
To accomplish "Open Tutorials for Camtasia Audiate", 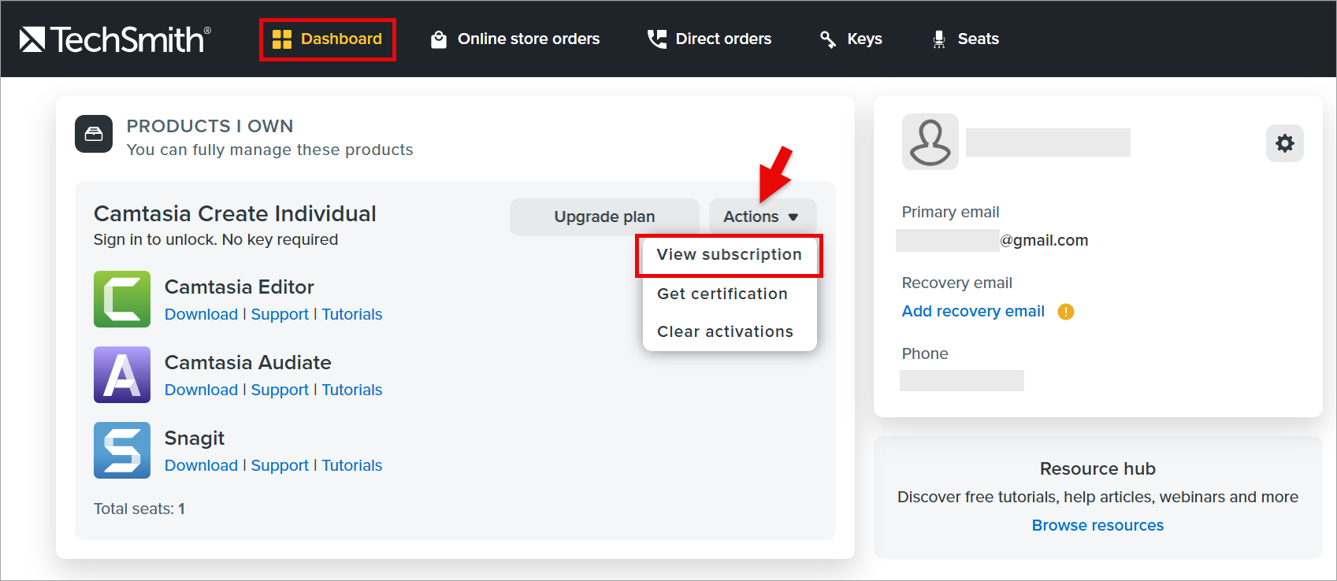I will coord(352,390).
